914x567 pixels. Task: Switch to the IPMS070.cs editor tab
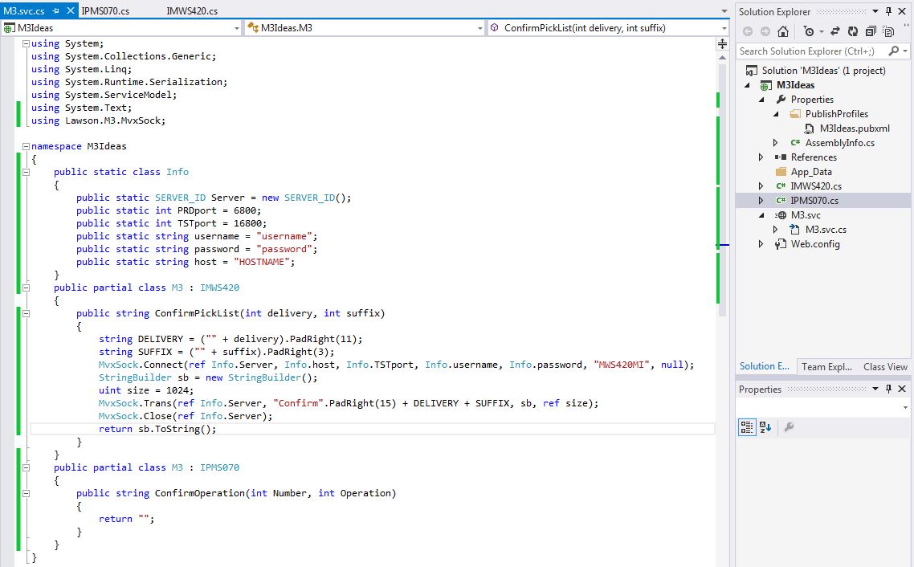pos(105,11)
